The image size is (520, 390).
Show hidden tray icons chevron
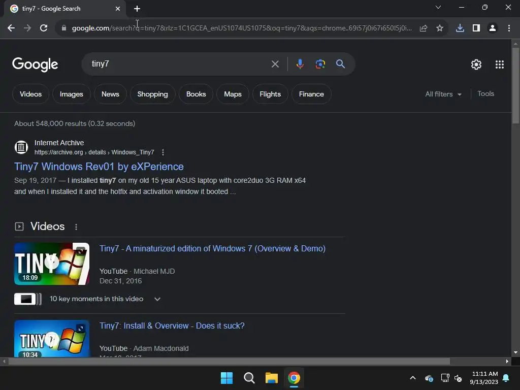(x=413, y=378)
